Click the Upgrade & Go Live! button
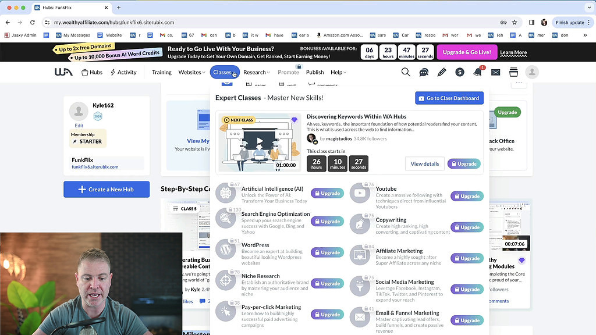This screenshot has width=596, height=335. pyautogui.click(x=466, y=52)
